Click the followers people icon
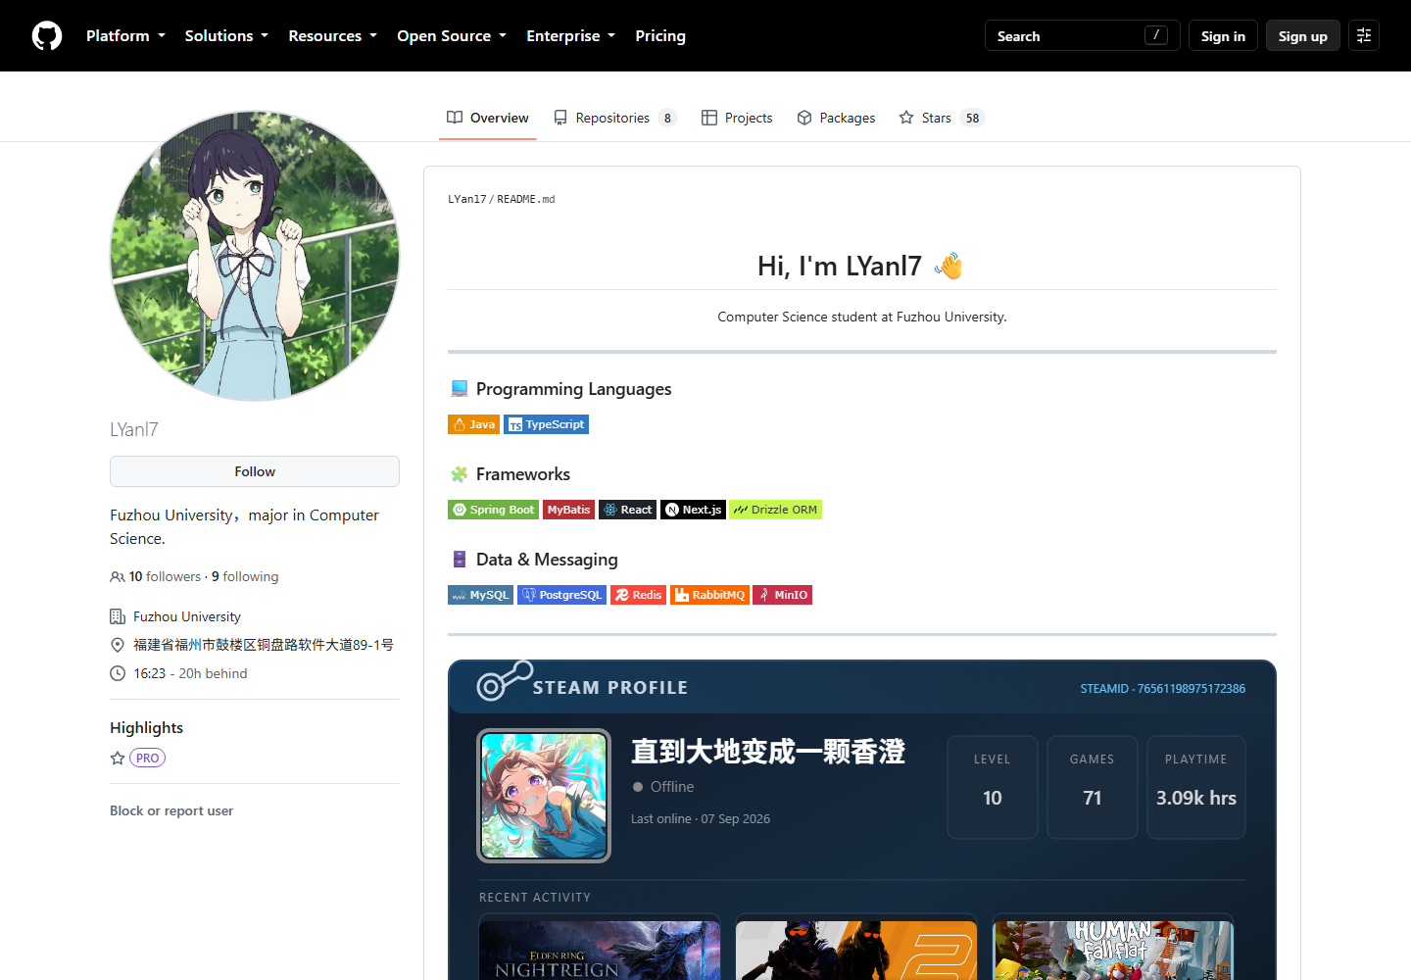 (x=118, y=577)
